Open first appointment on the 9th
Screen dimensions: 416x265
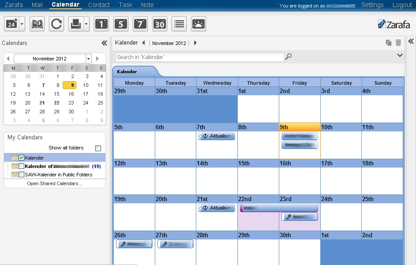(x=300, y=136)
